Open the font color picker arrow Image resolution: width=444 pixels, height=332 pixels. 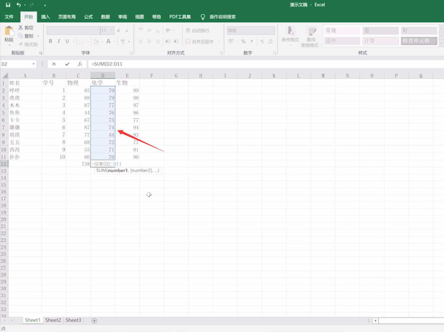click(115, 42)
